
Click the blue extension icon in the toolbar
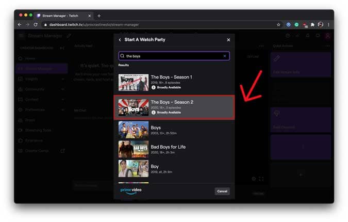coord(288,25)
